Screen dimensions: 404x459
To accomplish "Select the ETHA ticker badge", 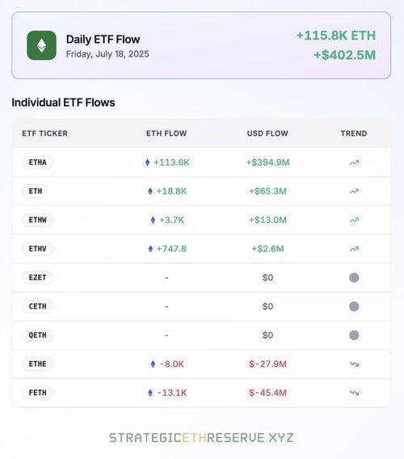I will (x=37, y=162).
